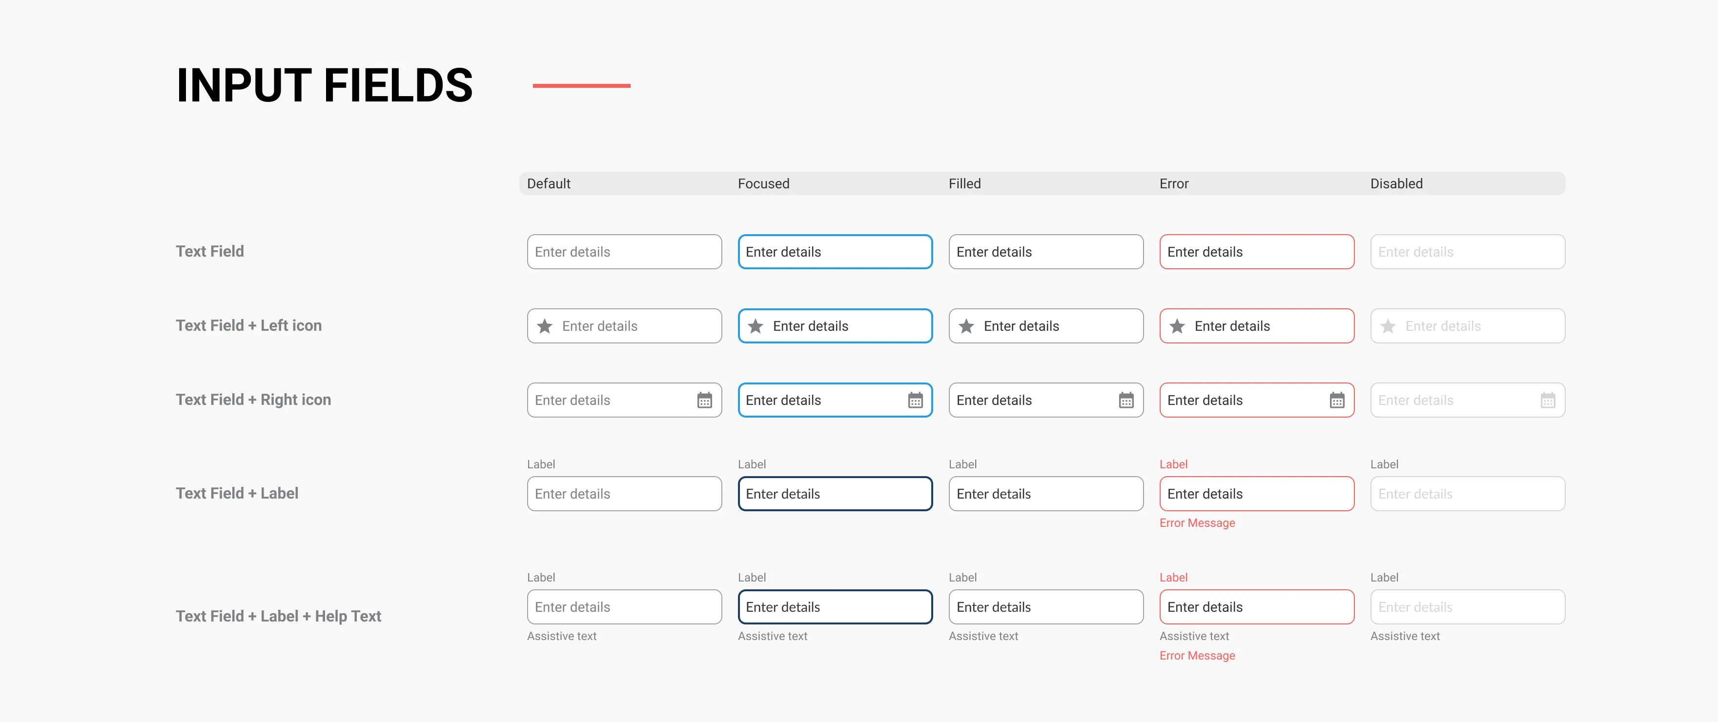Focus the Default plain text field
The width and height of the screenshot is (1718, 722).
coord(624,252)
